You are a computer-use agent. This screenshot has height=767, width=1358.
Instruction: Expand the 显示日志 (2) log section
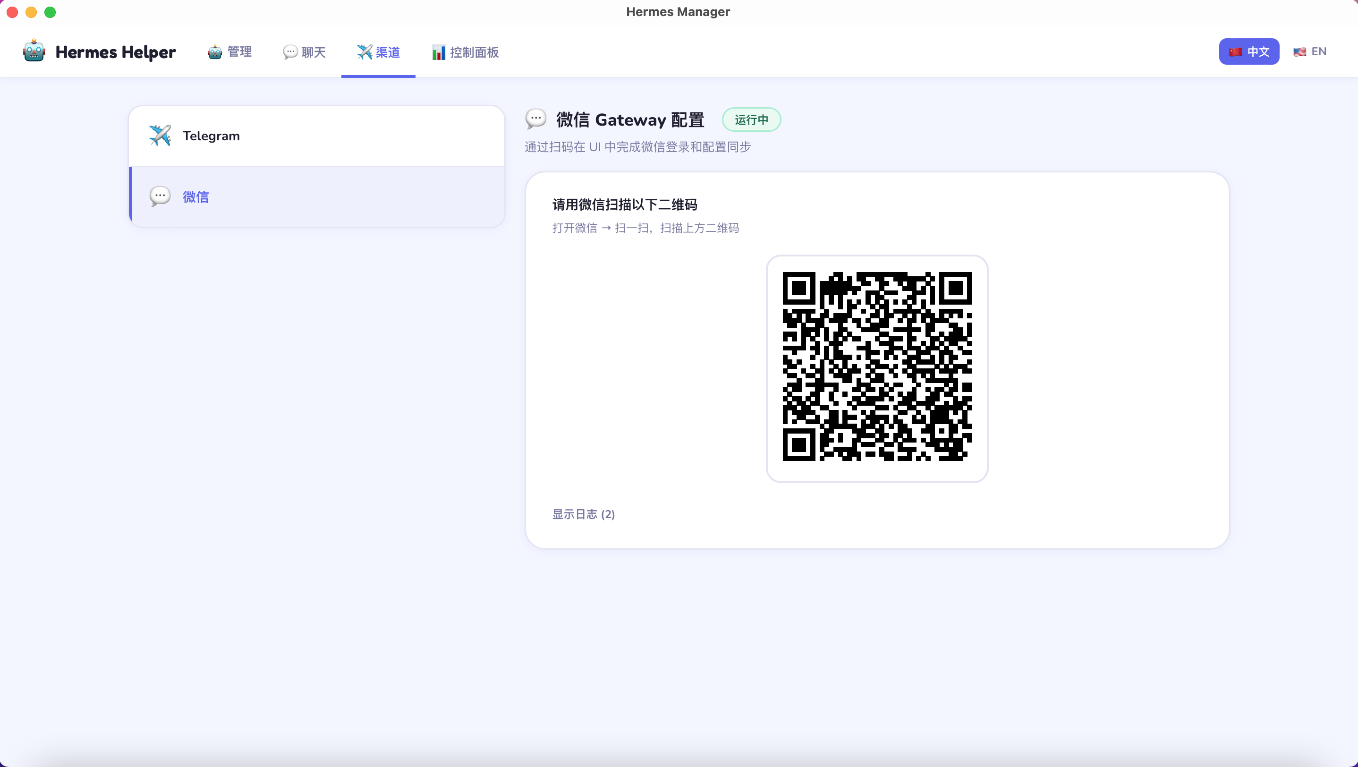584,514
